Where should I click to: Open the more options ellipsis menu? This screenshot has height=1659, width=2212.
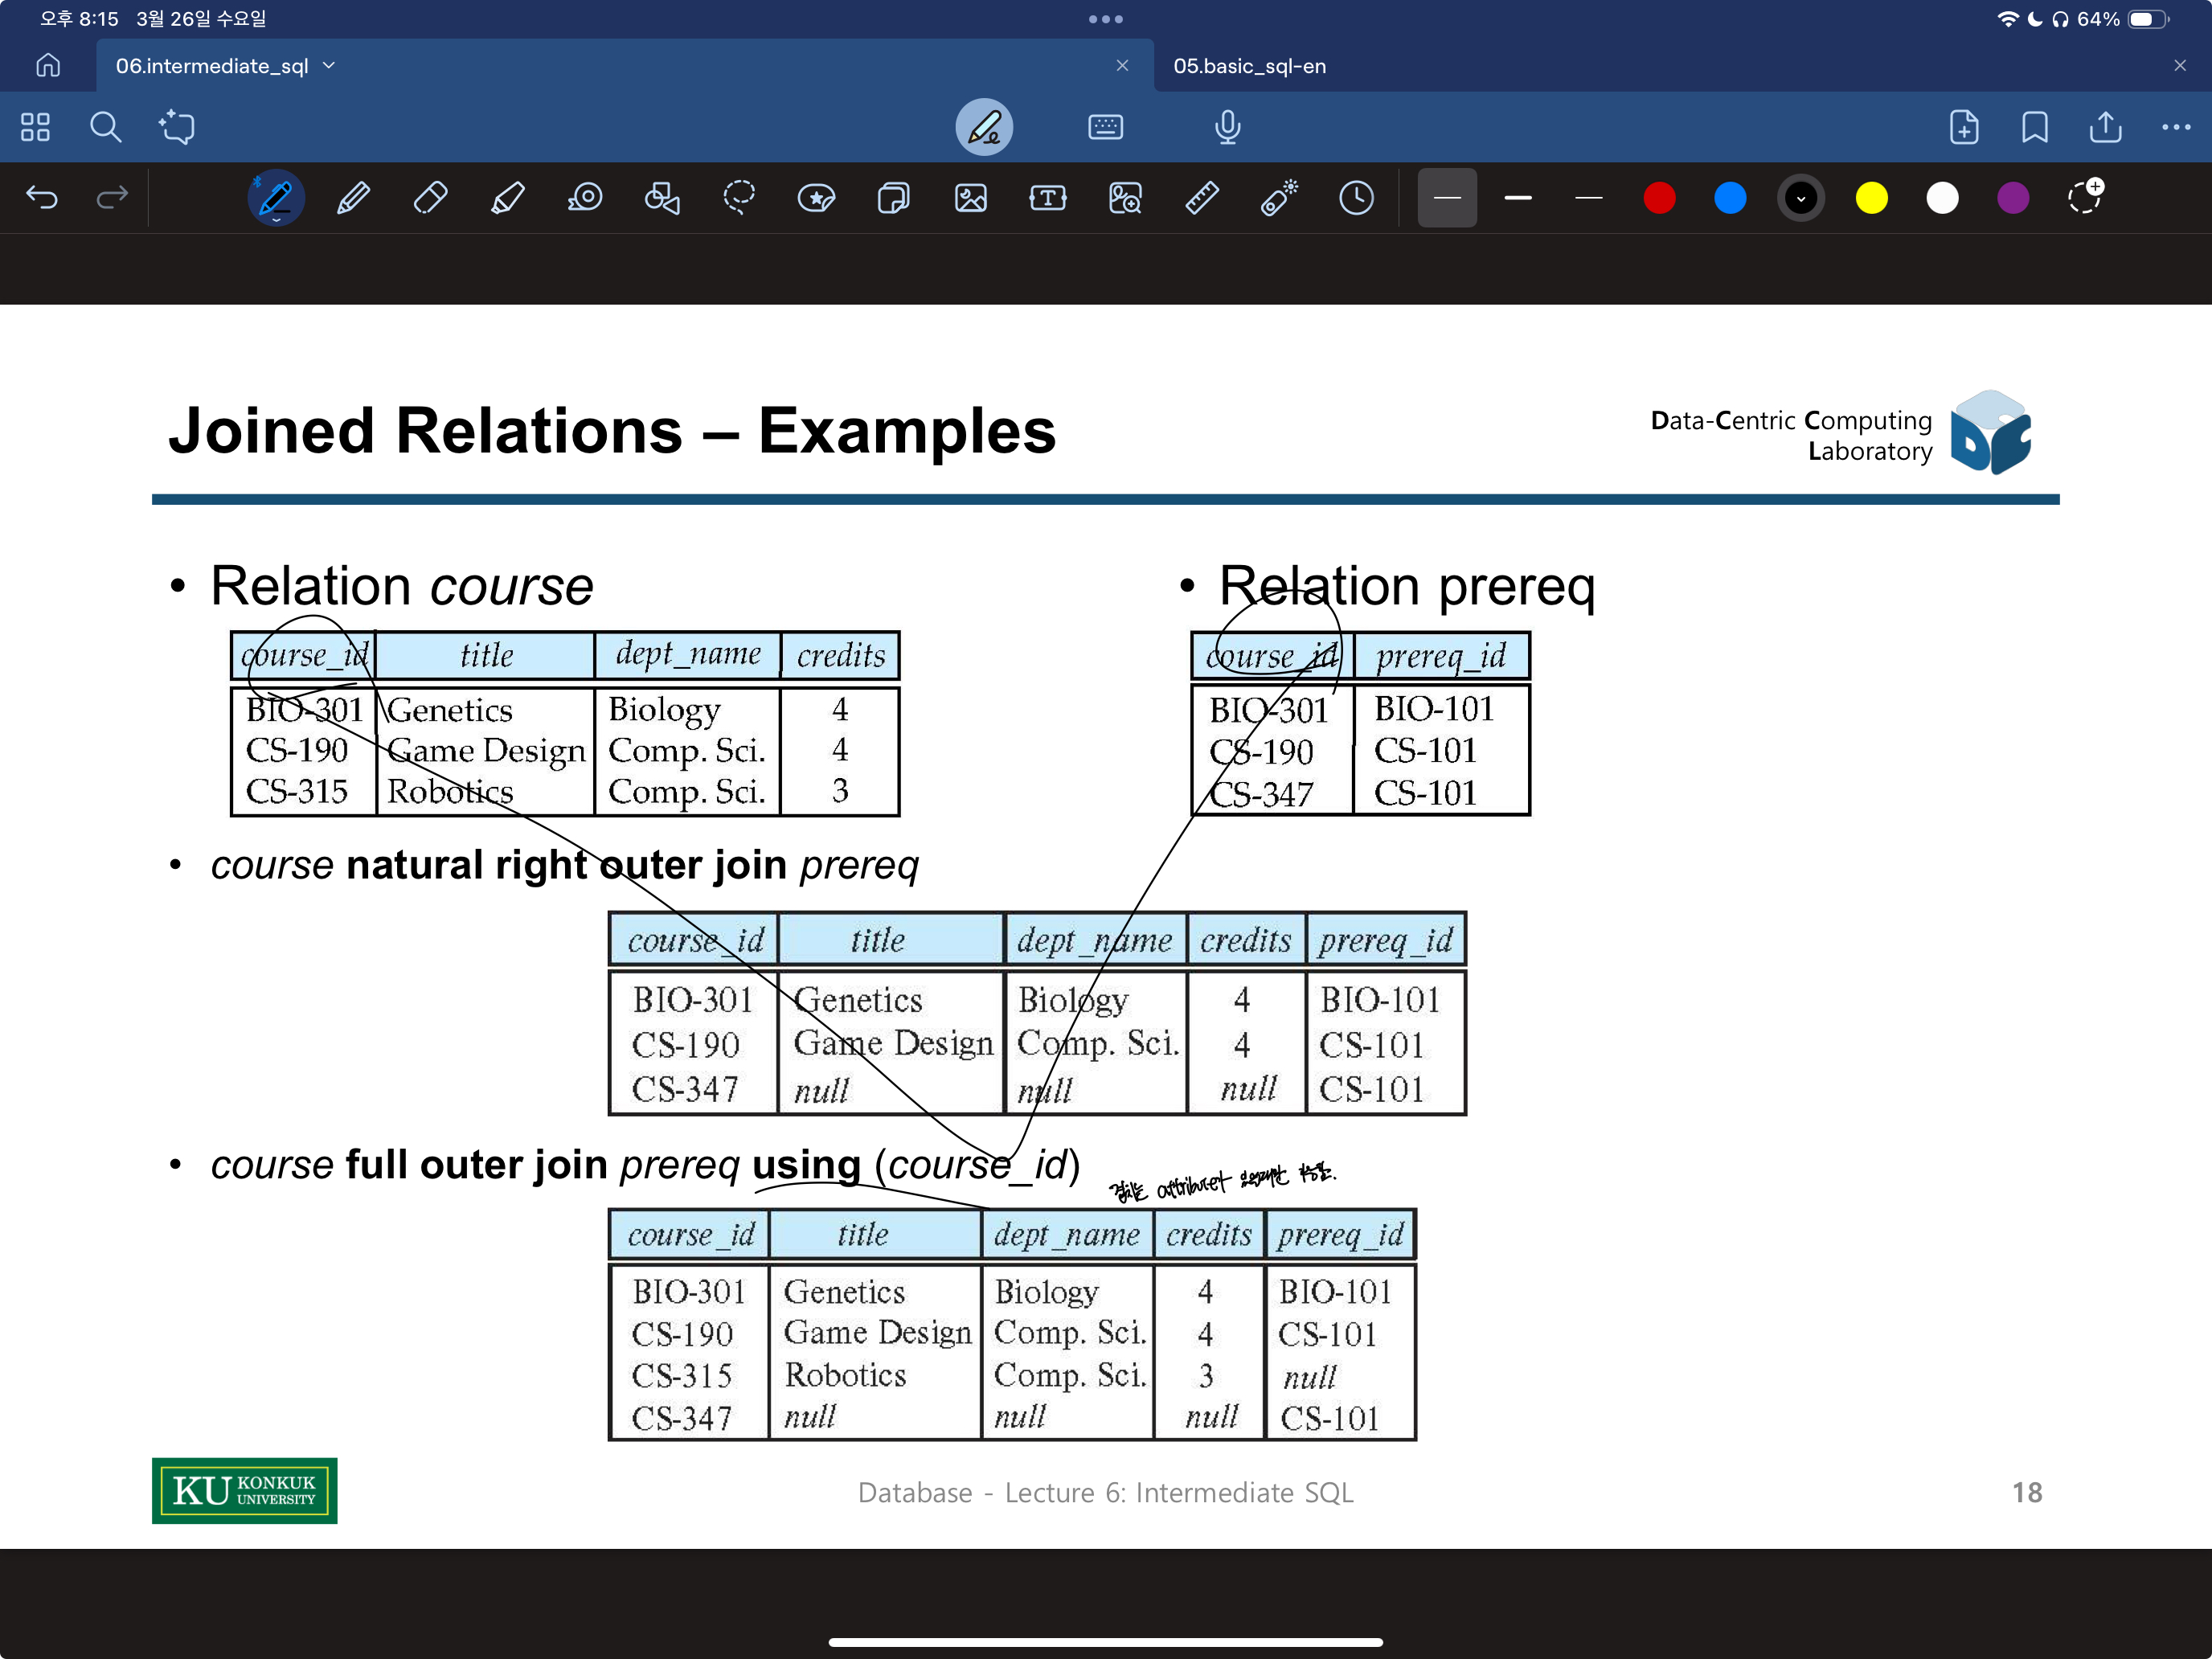pos(2175,127)
